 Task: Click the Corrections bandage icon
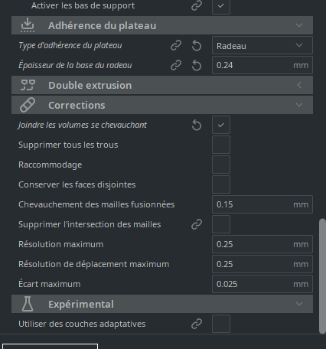click(x=28, y=105)
